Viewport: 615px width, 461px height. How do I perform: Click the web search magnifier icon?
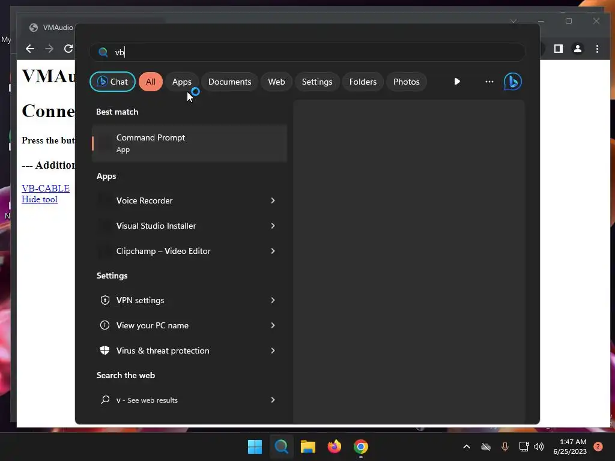(x=105, y=400)
